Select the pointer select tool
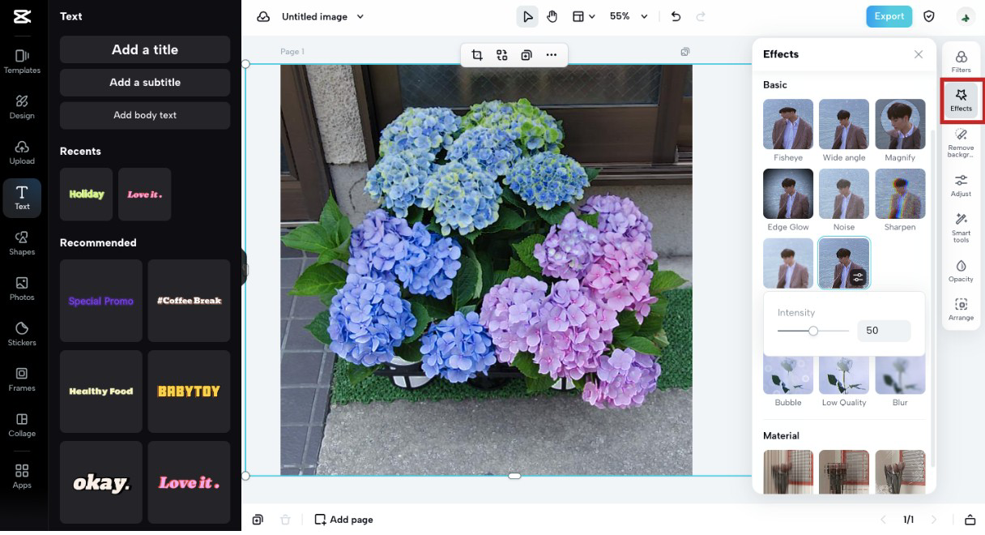The width and height of the screenshot is (985, 535). click(528, 16)
